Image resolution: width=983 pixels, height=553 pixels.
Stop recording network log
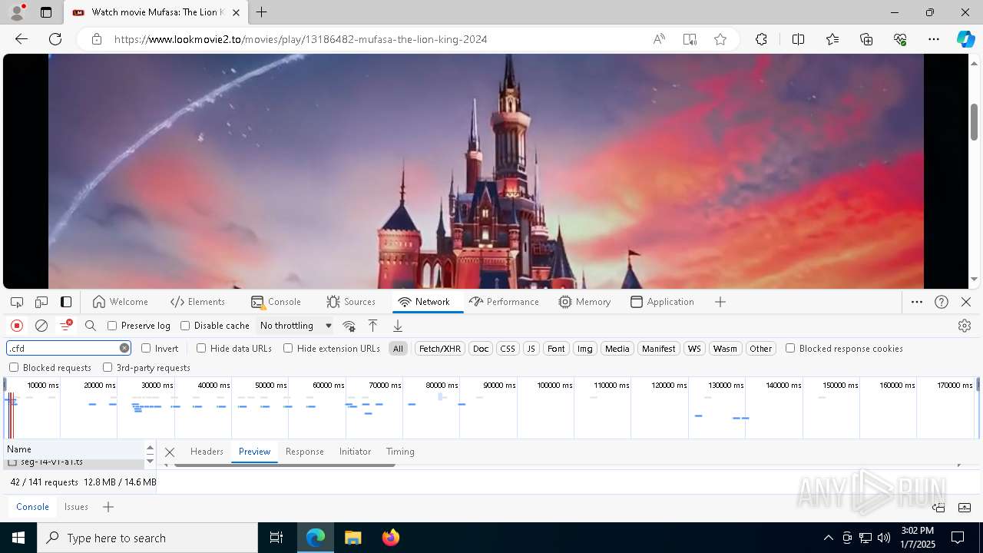pos(17,326)
